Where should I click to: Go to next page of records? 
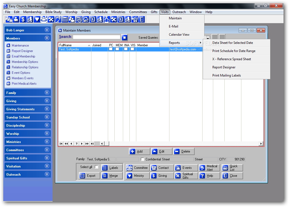[x=87, y=144]
